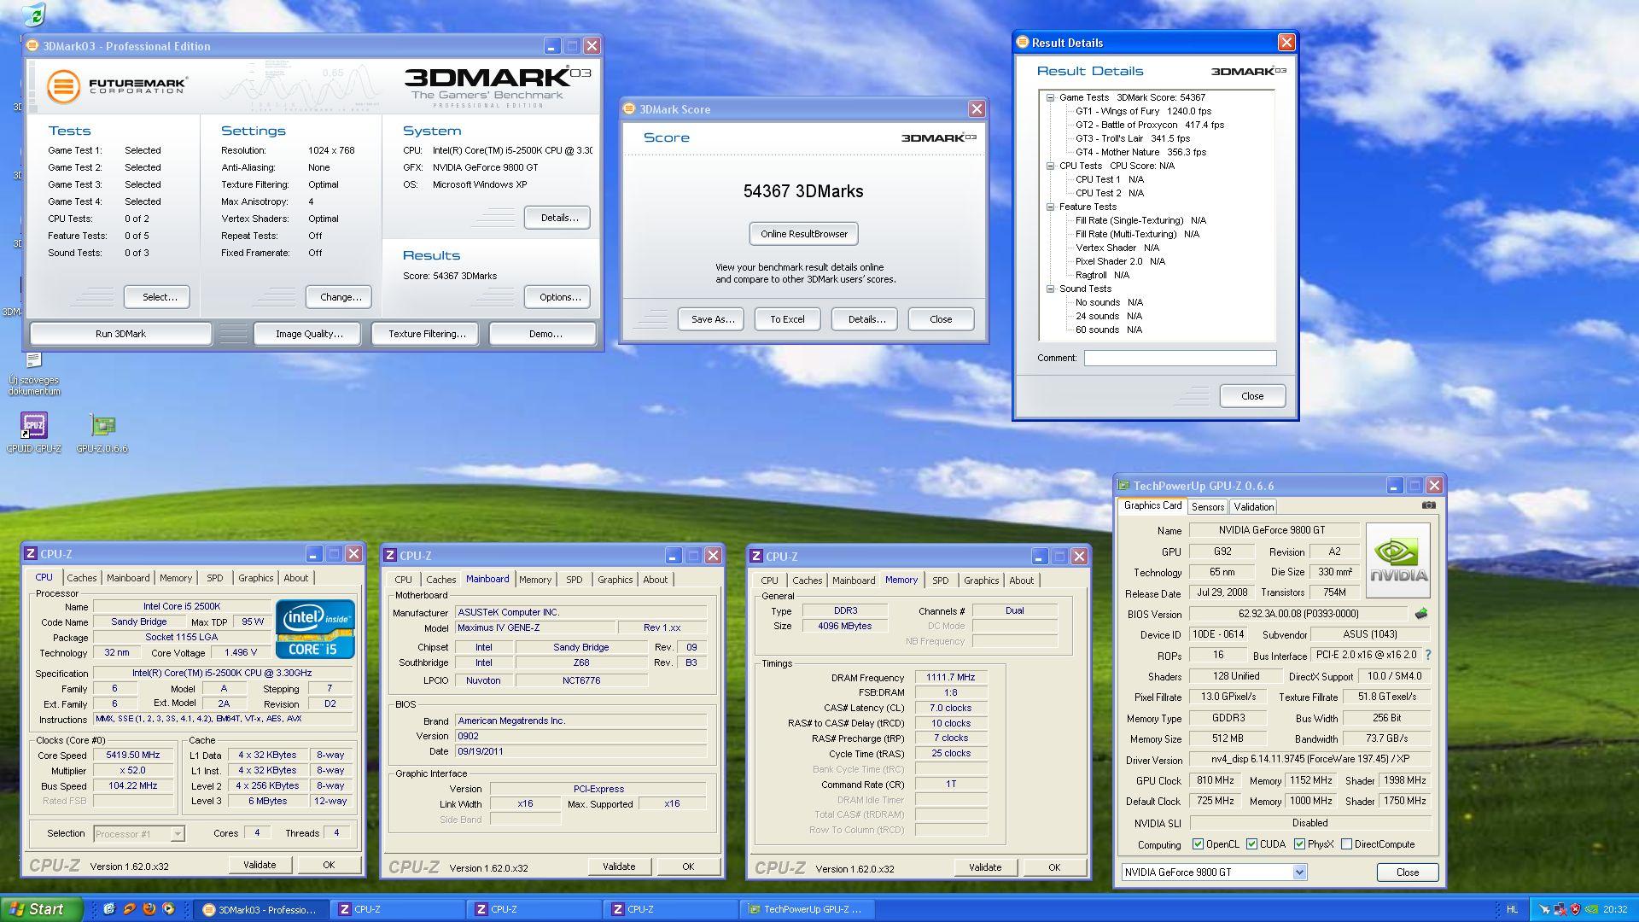Open Image Quality settings
The image size is (1639, 922).
308,334
